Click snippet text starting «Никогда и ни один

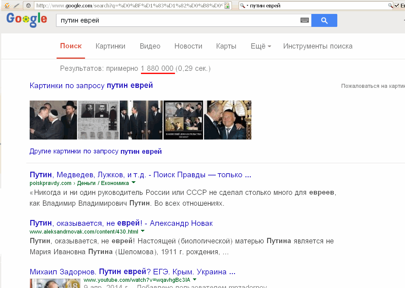[x=183, y=198]
